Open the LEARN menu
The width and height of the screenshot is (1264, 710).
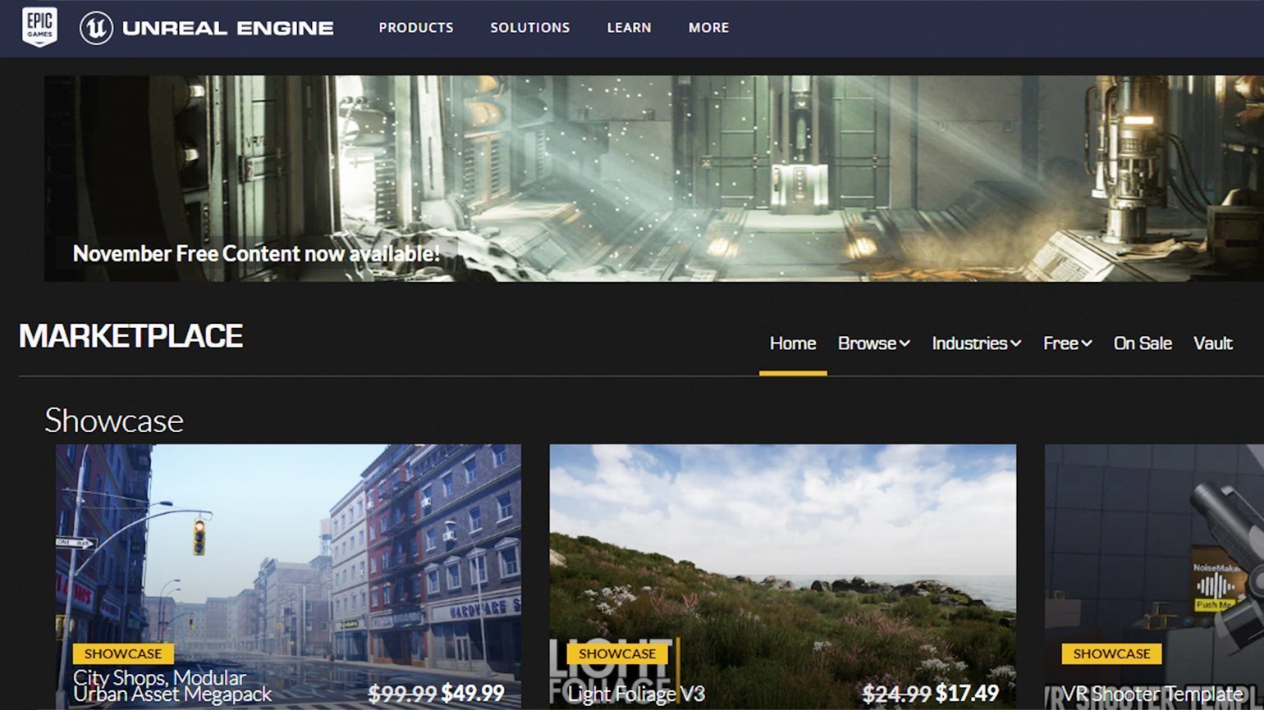(630, 27)
